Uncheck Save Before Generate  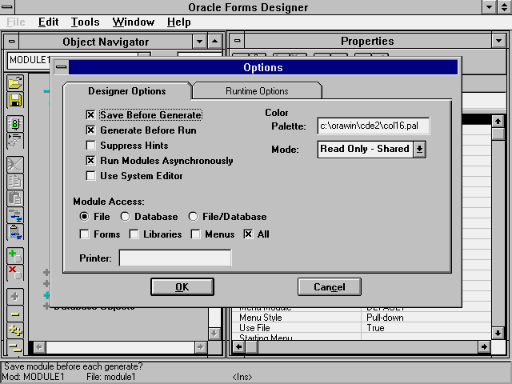[91, 115]
